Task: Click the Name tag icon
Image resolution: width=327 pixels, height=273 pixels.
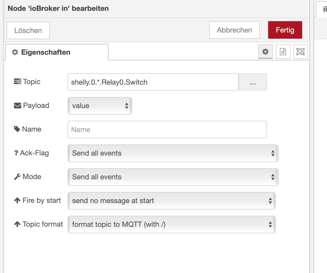Action: pyautogui.click(x=17, y=129)
